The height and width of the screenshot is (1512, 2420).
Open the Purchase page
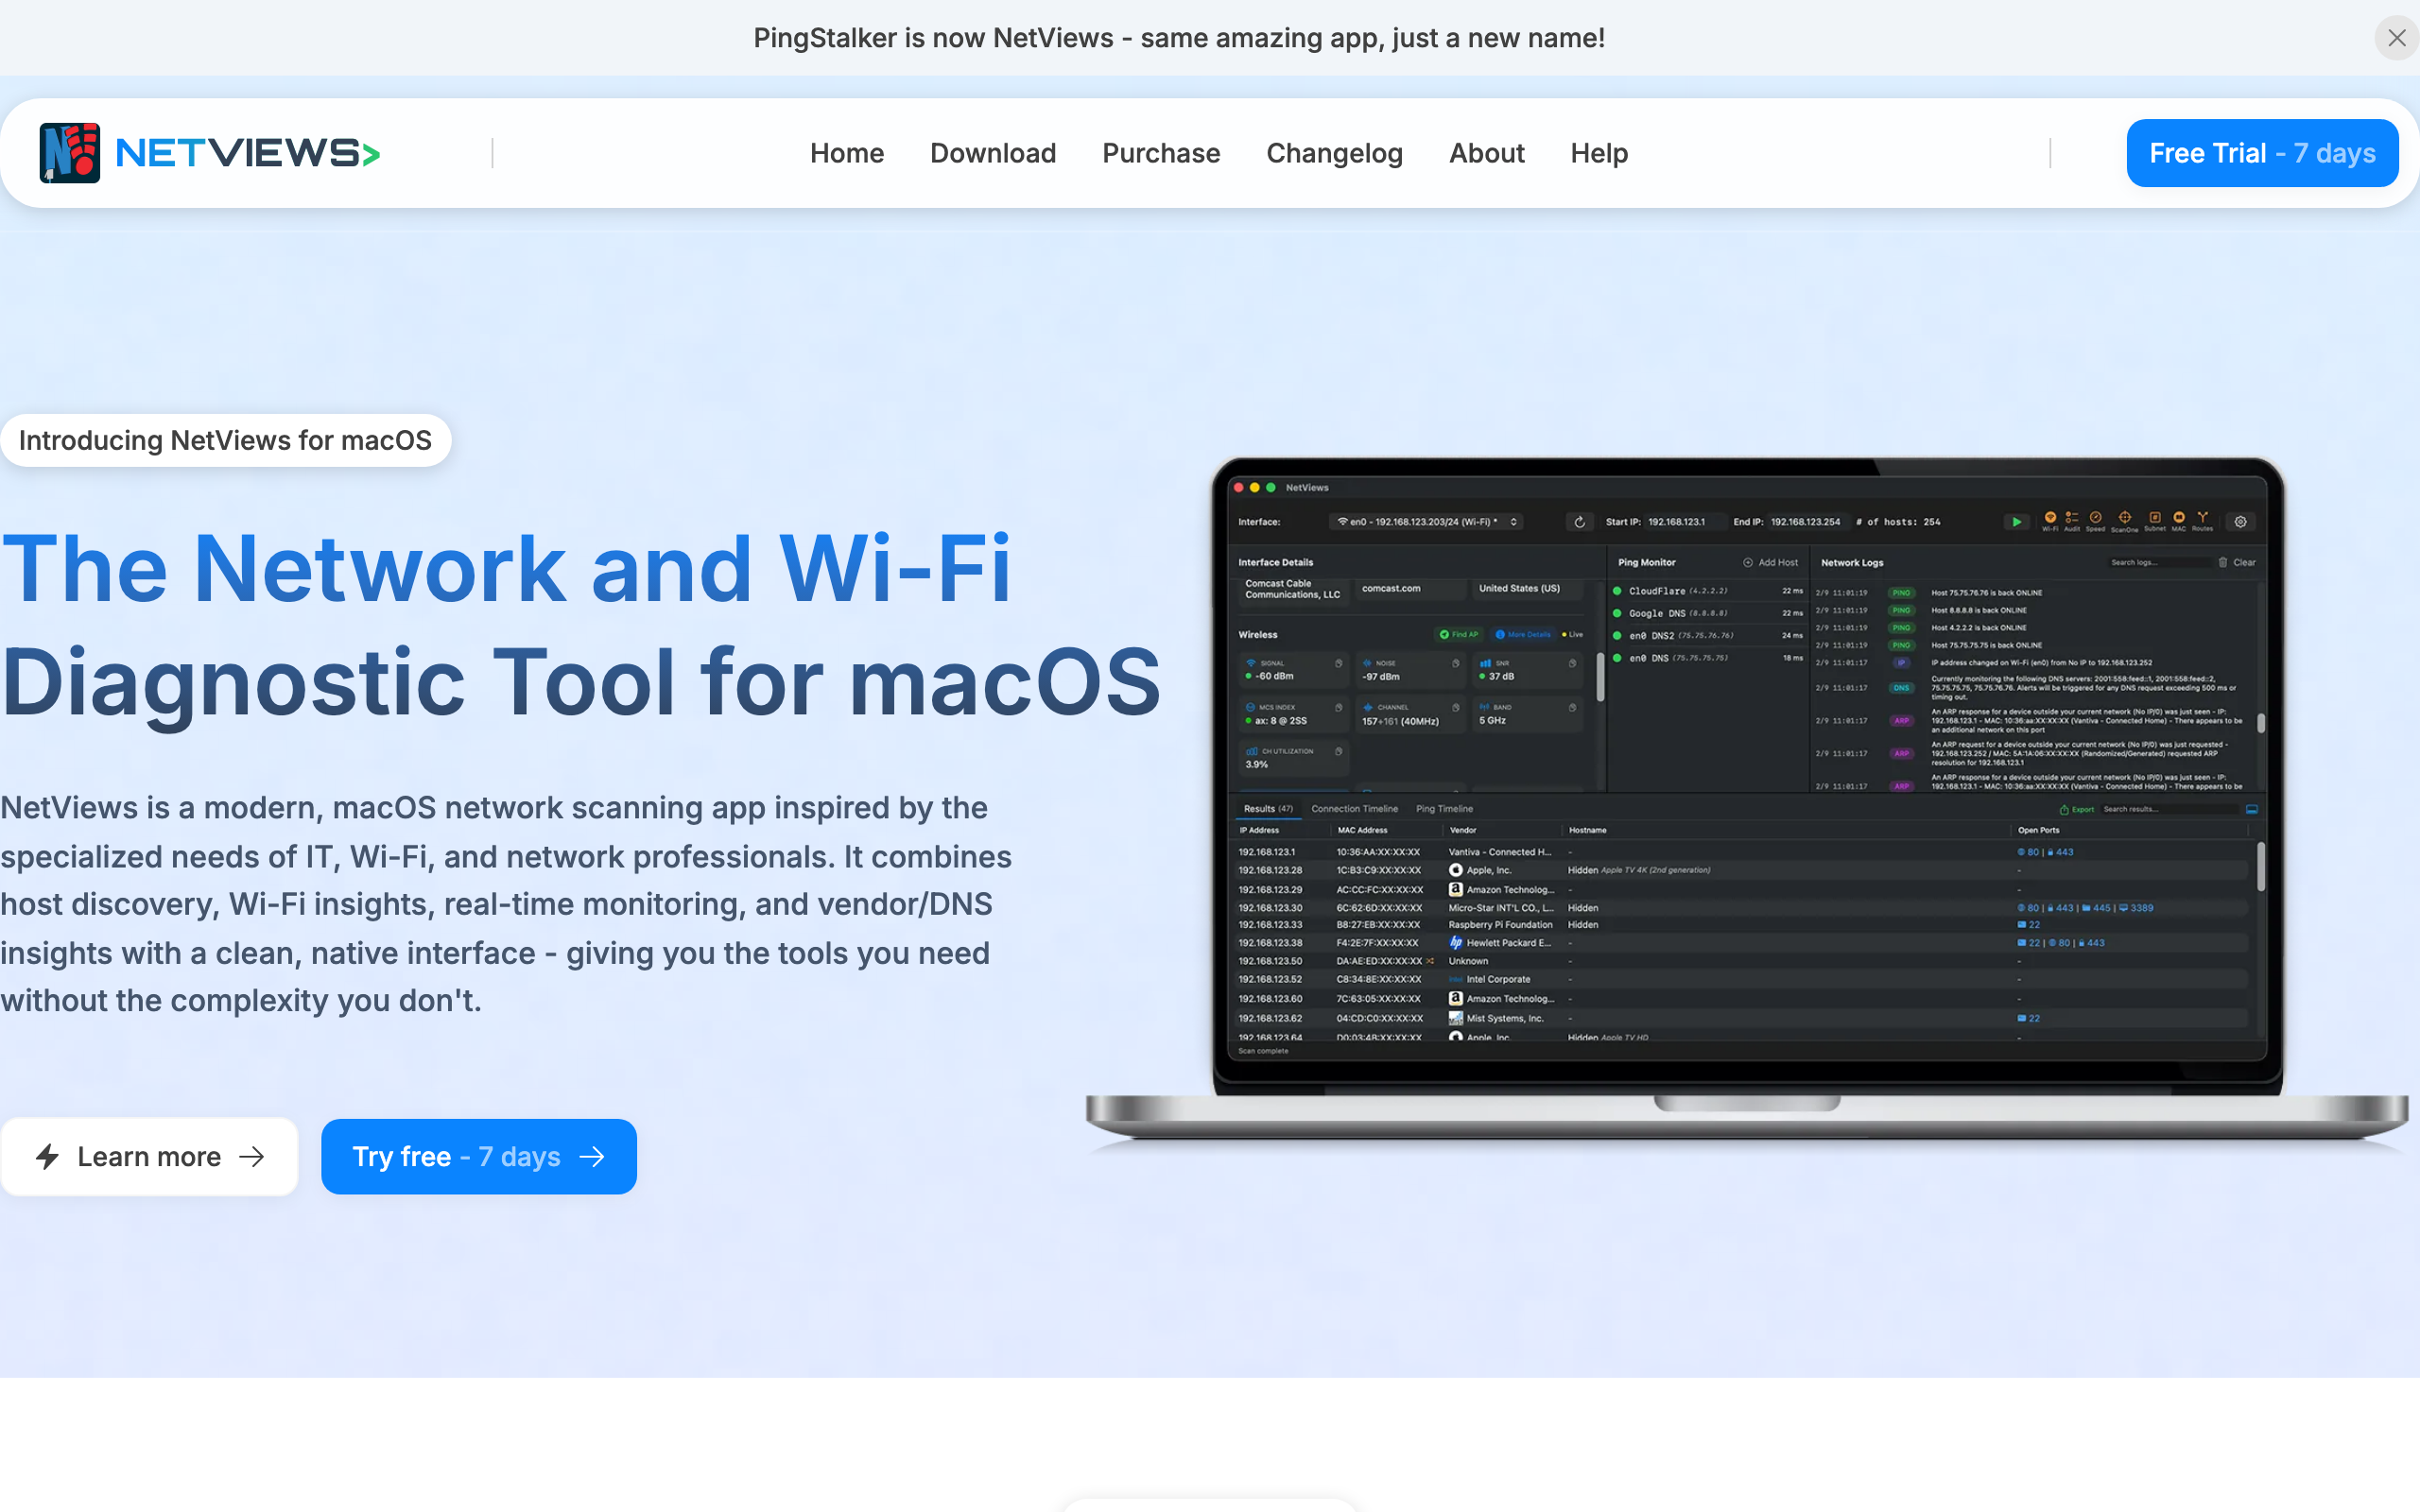[x=1161, y=153]
